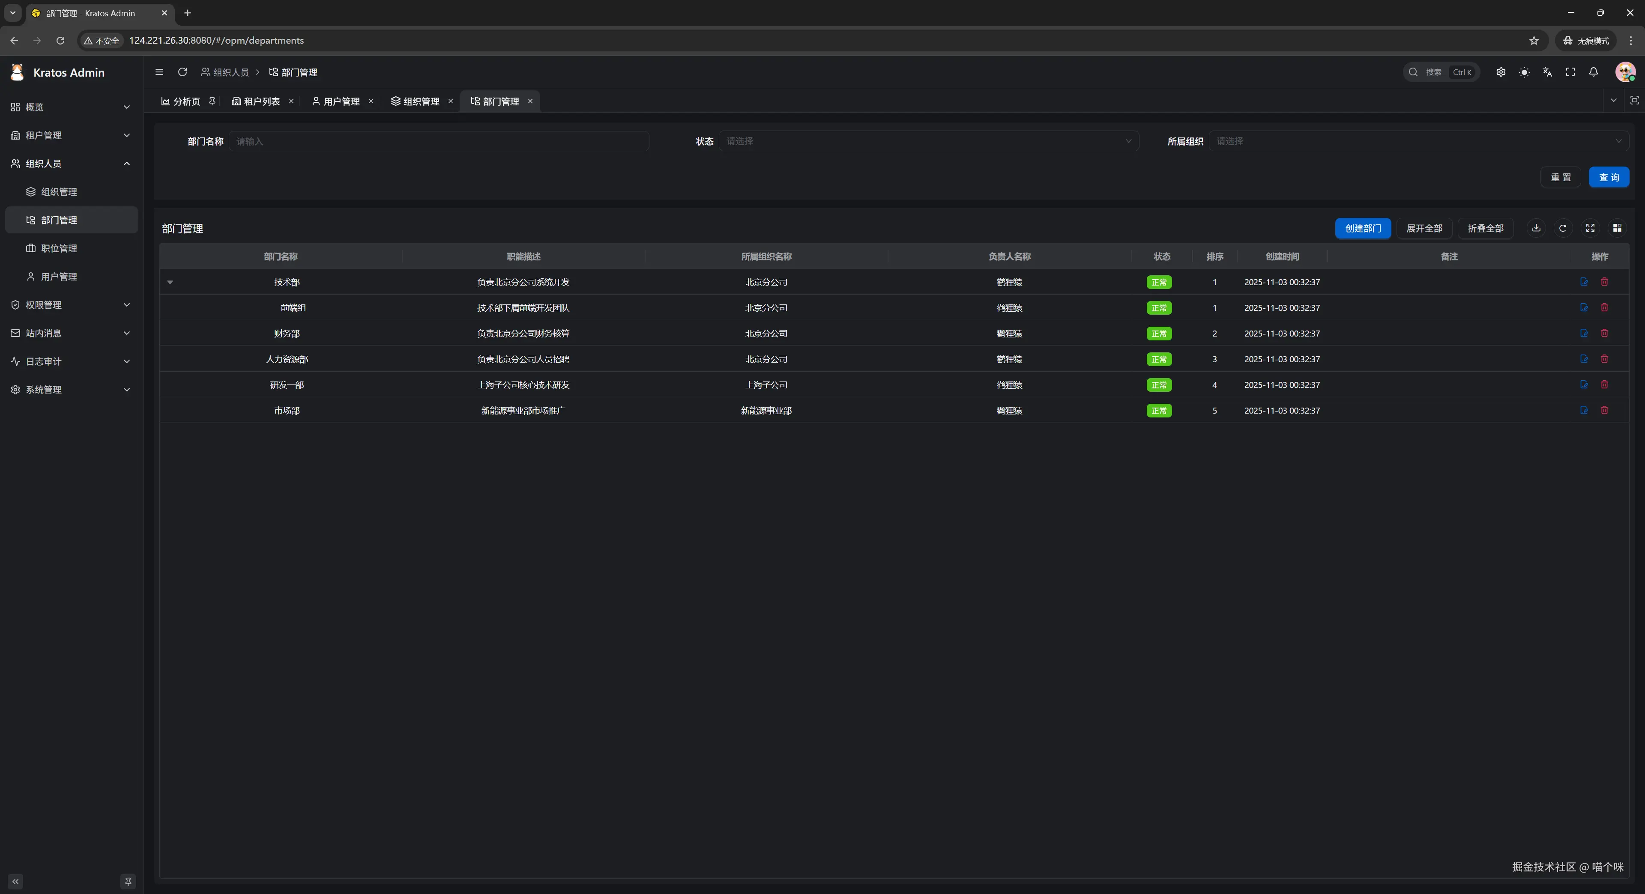
Task: Expand the 权限管理 sidebar group
Action: (x=70, y=305)
